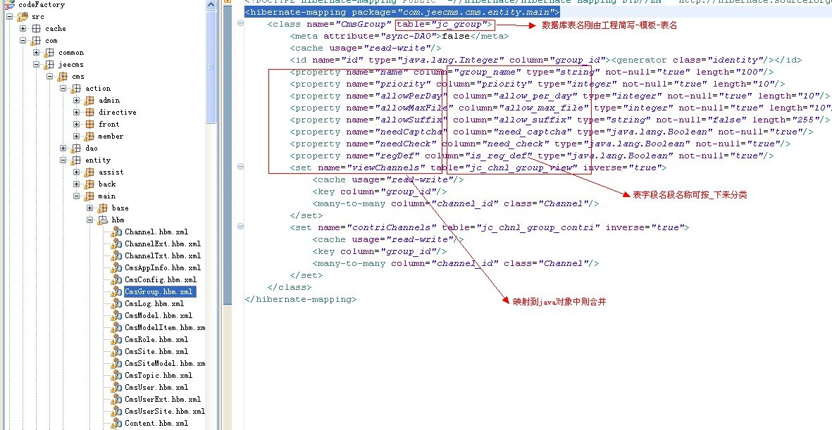Image resolution: width=832 pixels, height=430 pixels.
Task: Click the closing </hibernate-mapping> tag
Action: (x=301, y=299)
